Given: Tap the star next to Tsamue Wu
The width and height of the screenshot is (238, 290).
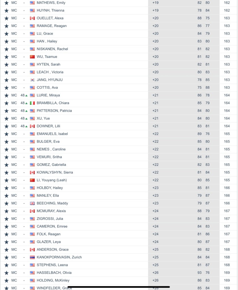Looking at the screenshot, I should (x=7, y=57).
